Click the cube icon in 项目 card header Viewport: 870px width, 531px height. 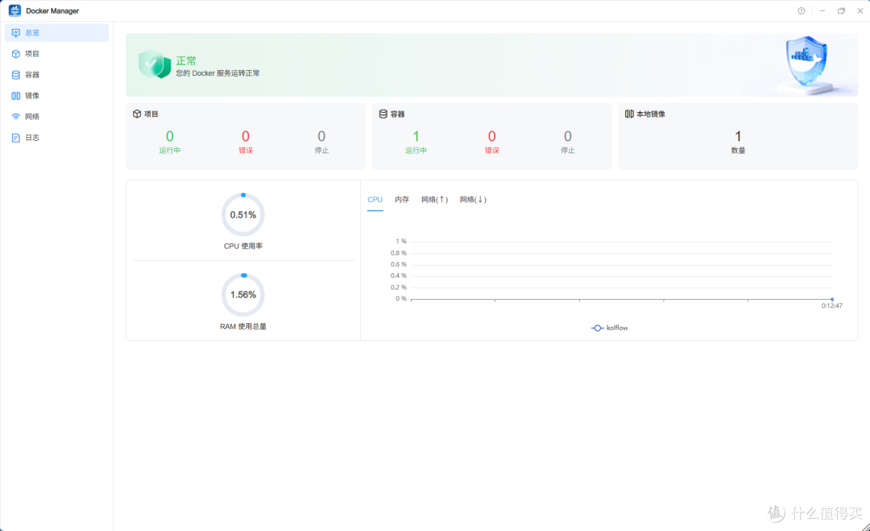(x=136, y=114)
